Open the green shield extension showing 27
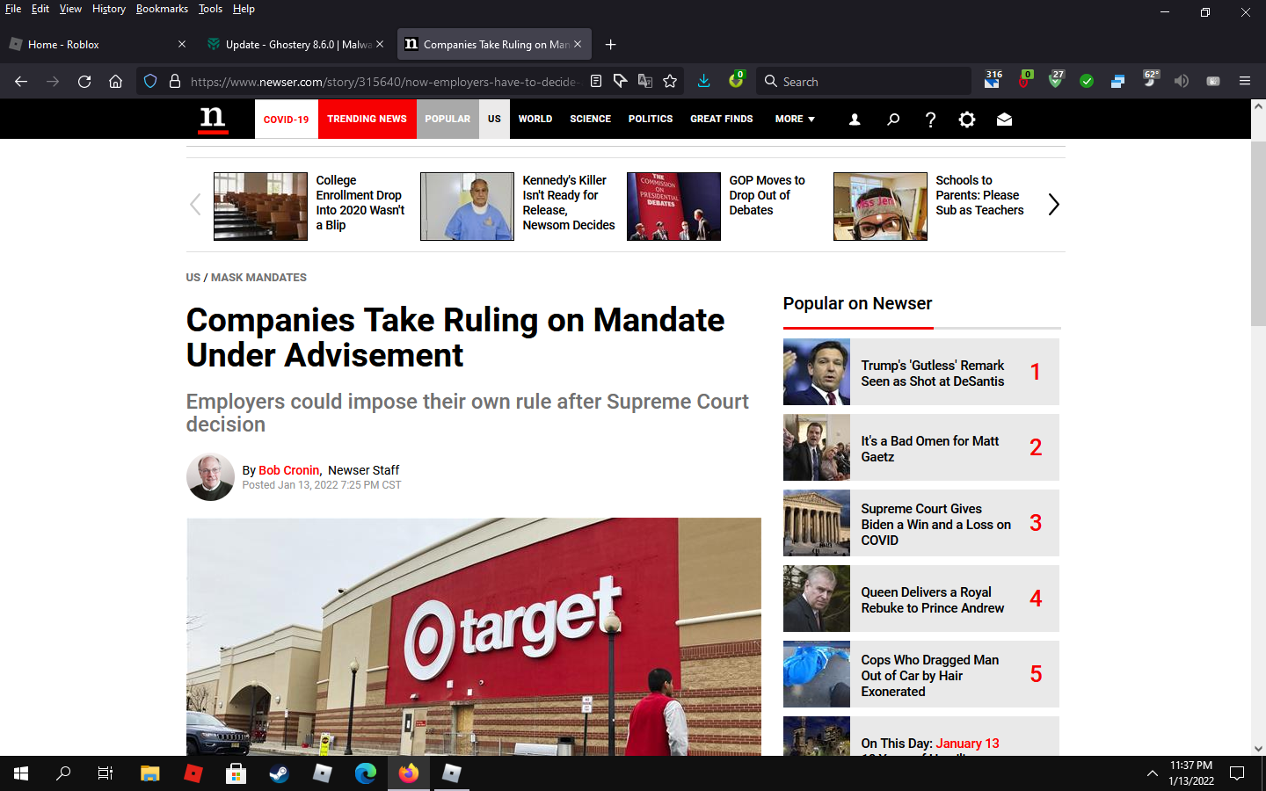Image resolution: width=1266 pixels, height=791 pixels. click(x=1056, y=81)
